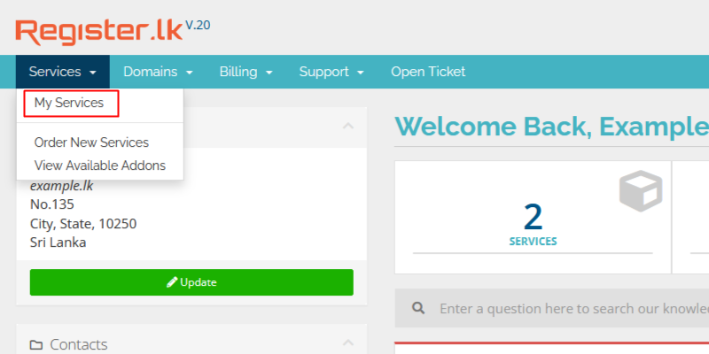Viewport: 709px width, 354px height.
Task: Click the SERVICES label under the count
Action: click(x=533, y=241)
